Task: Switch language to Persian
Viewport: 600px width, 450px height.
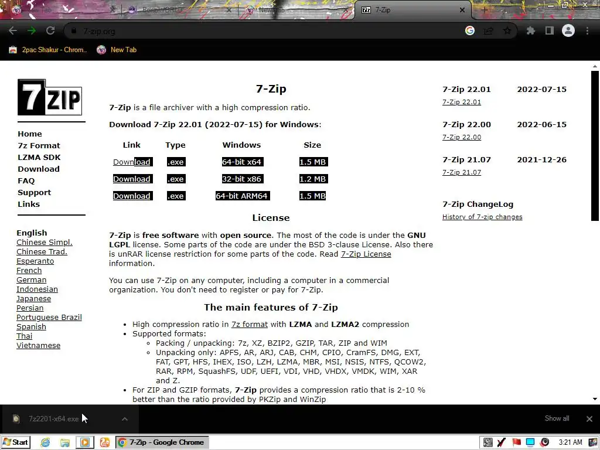Action: click(30, 308)
